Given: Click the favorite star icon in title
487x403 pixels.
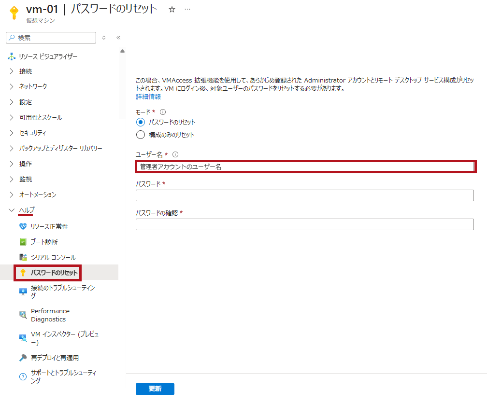Looking at the screenshot, I should [172, 10].
